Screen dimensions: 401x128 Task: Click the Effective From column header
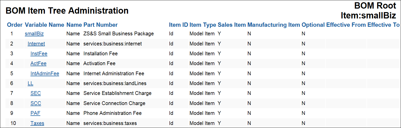click(346, 25)
